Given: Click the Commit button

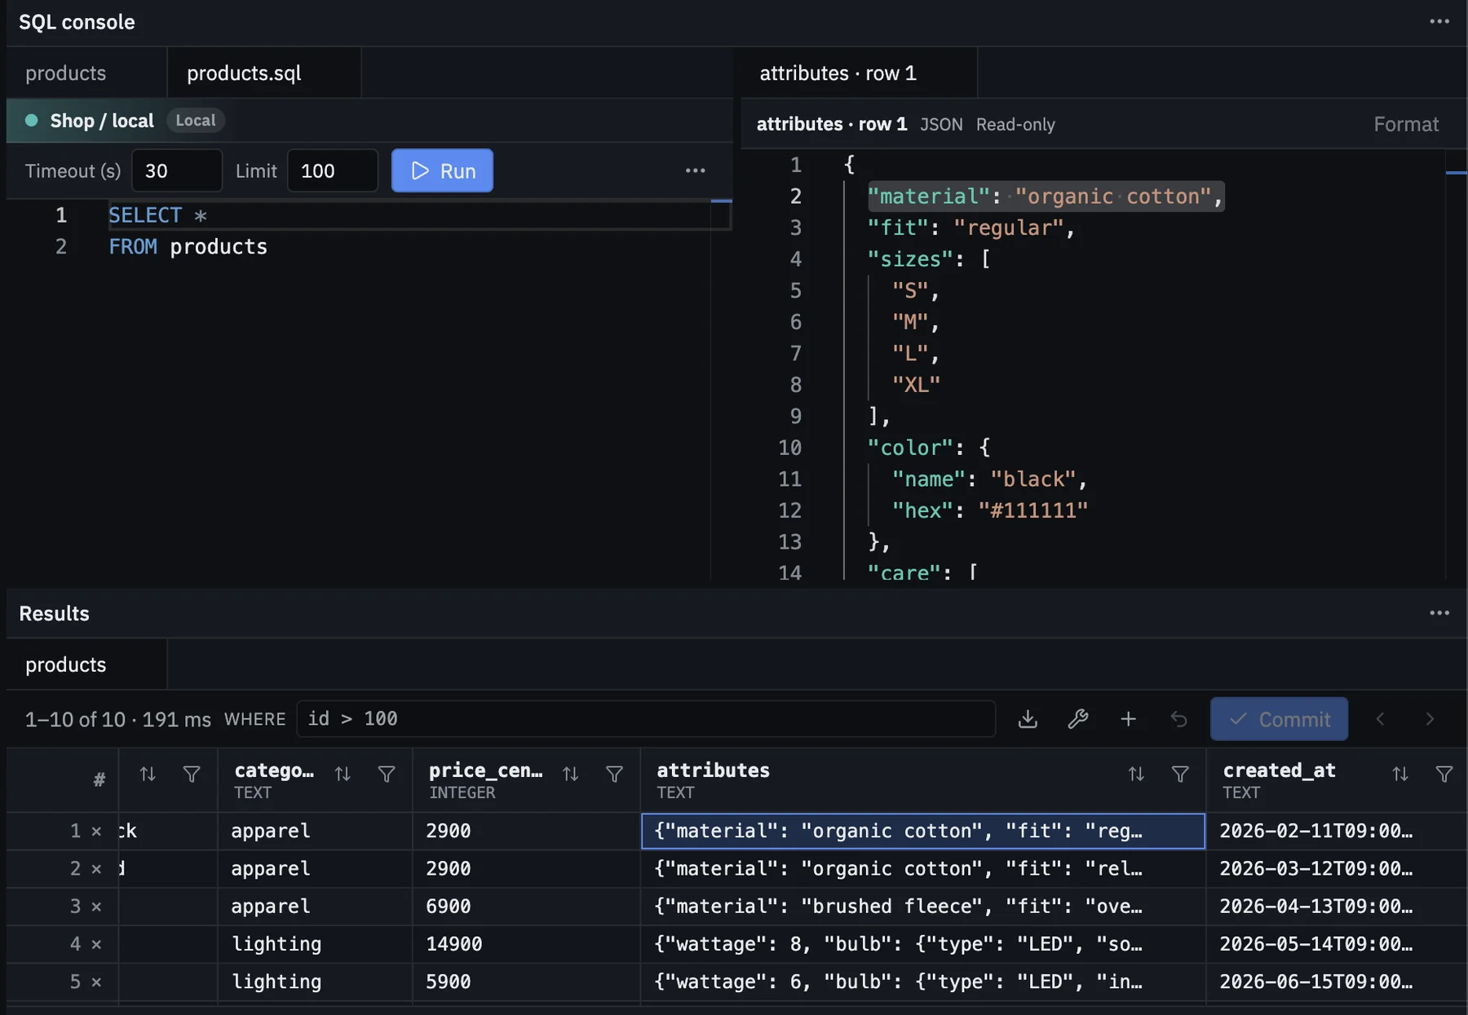Looking at the screenshot, I should 1279,719.
